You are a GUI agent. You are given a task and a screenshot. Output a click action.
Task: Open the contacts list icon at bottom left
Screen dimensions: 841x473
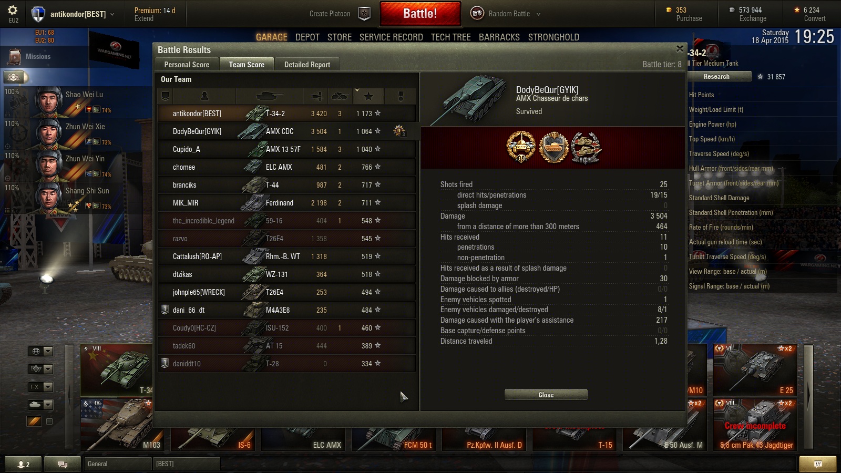pyautogui.click(x=23, y=464)
